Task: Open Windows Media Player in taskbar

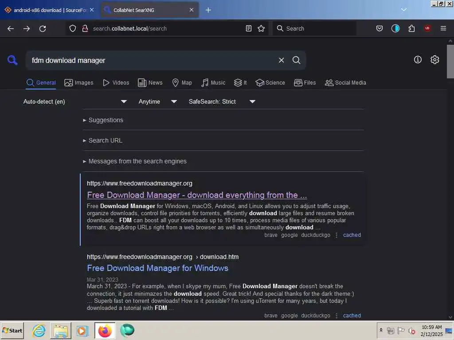Action: [x=82, y=330]
